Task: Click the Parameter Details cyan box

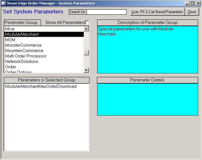Action: 148,99
